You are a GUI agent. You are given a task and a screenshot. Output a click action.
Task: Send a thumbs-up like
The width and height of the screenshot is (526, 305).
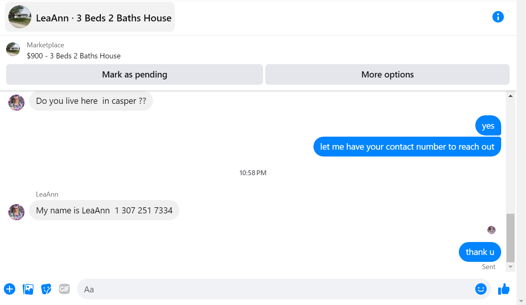[504, 289]
